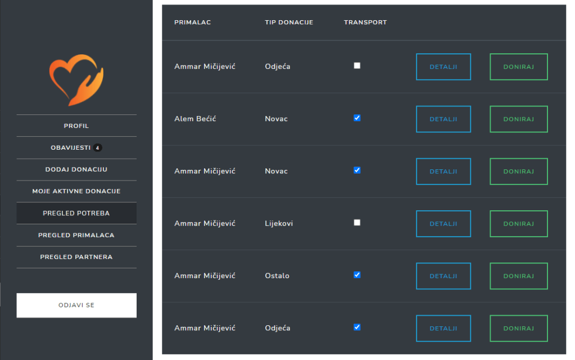Viewport: 575px width, 360px height.
Task: Enable transport checkbox for first Odjeća row
Action: tap(357, 66)
